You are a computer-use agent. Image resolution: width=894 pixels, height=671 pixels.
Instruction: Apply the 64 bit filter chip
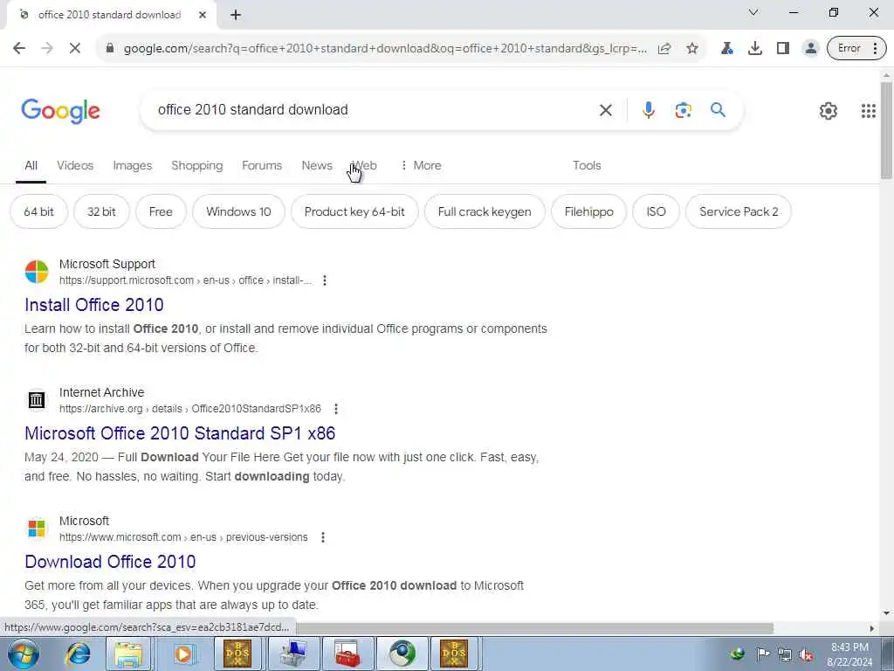click(x=38, y=211)
